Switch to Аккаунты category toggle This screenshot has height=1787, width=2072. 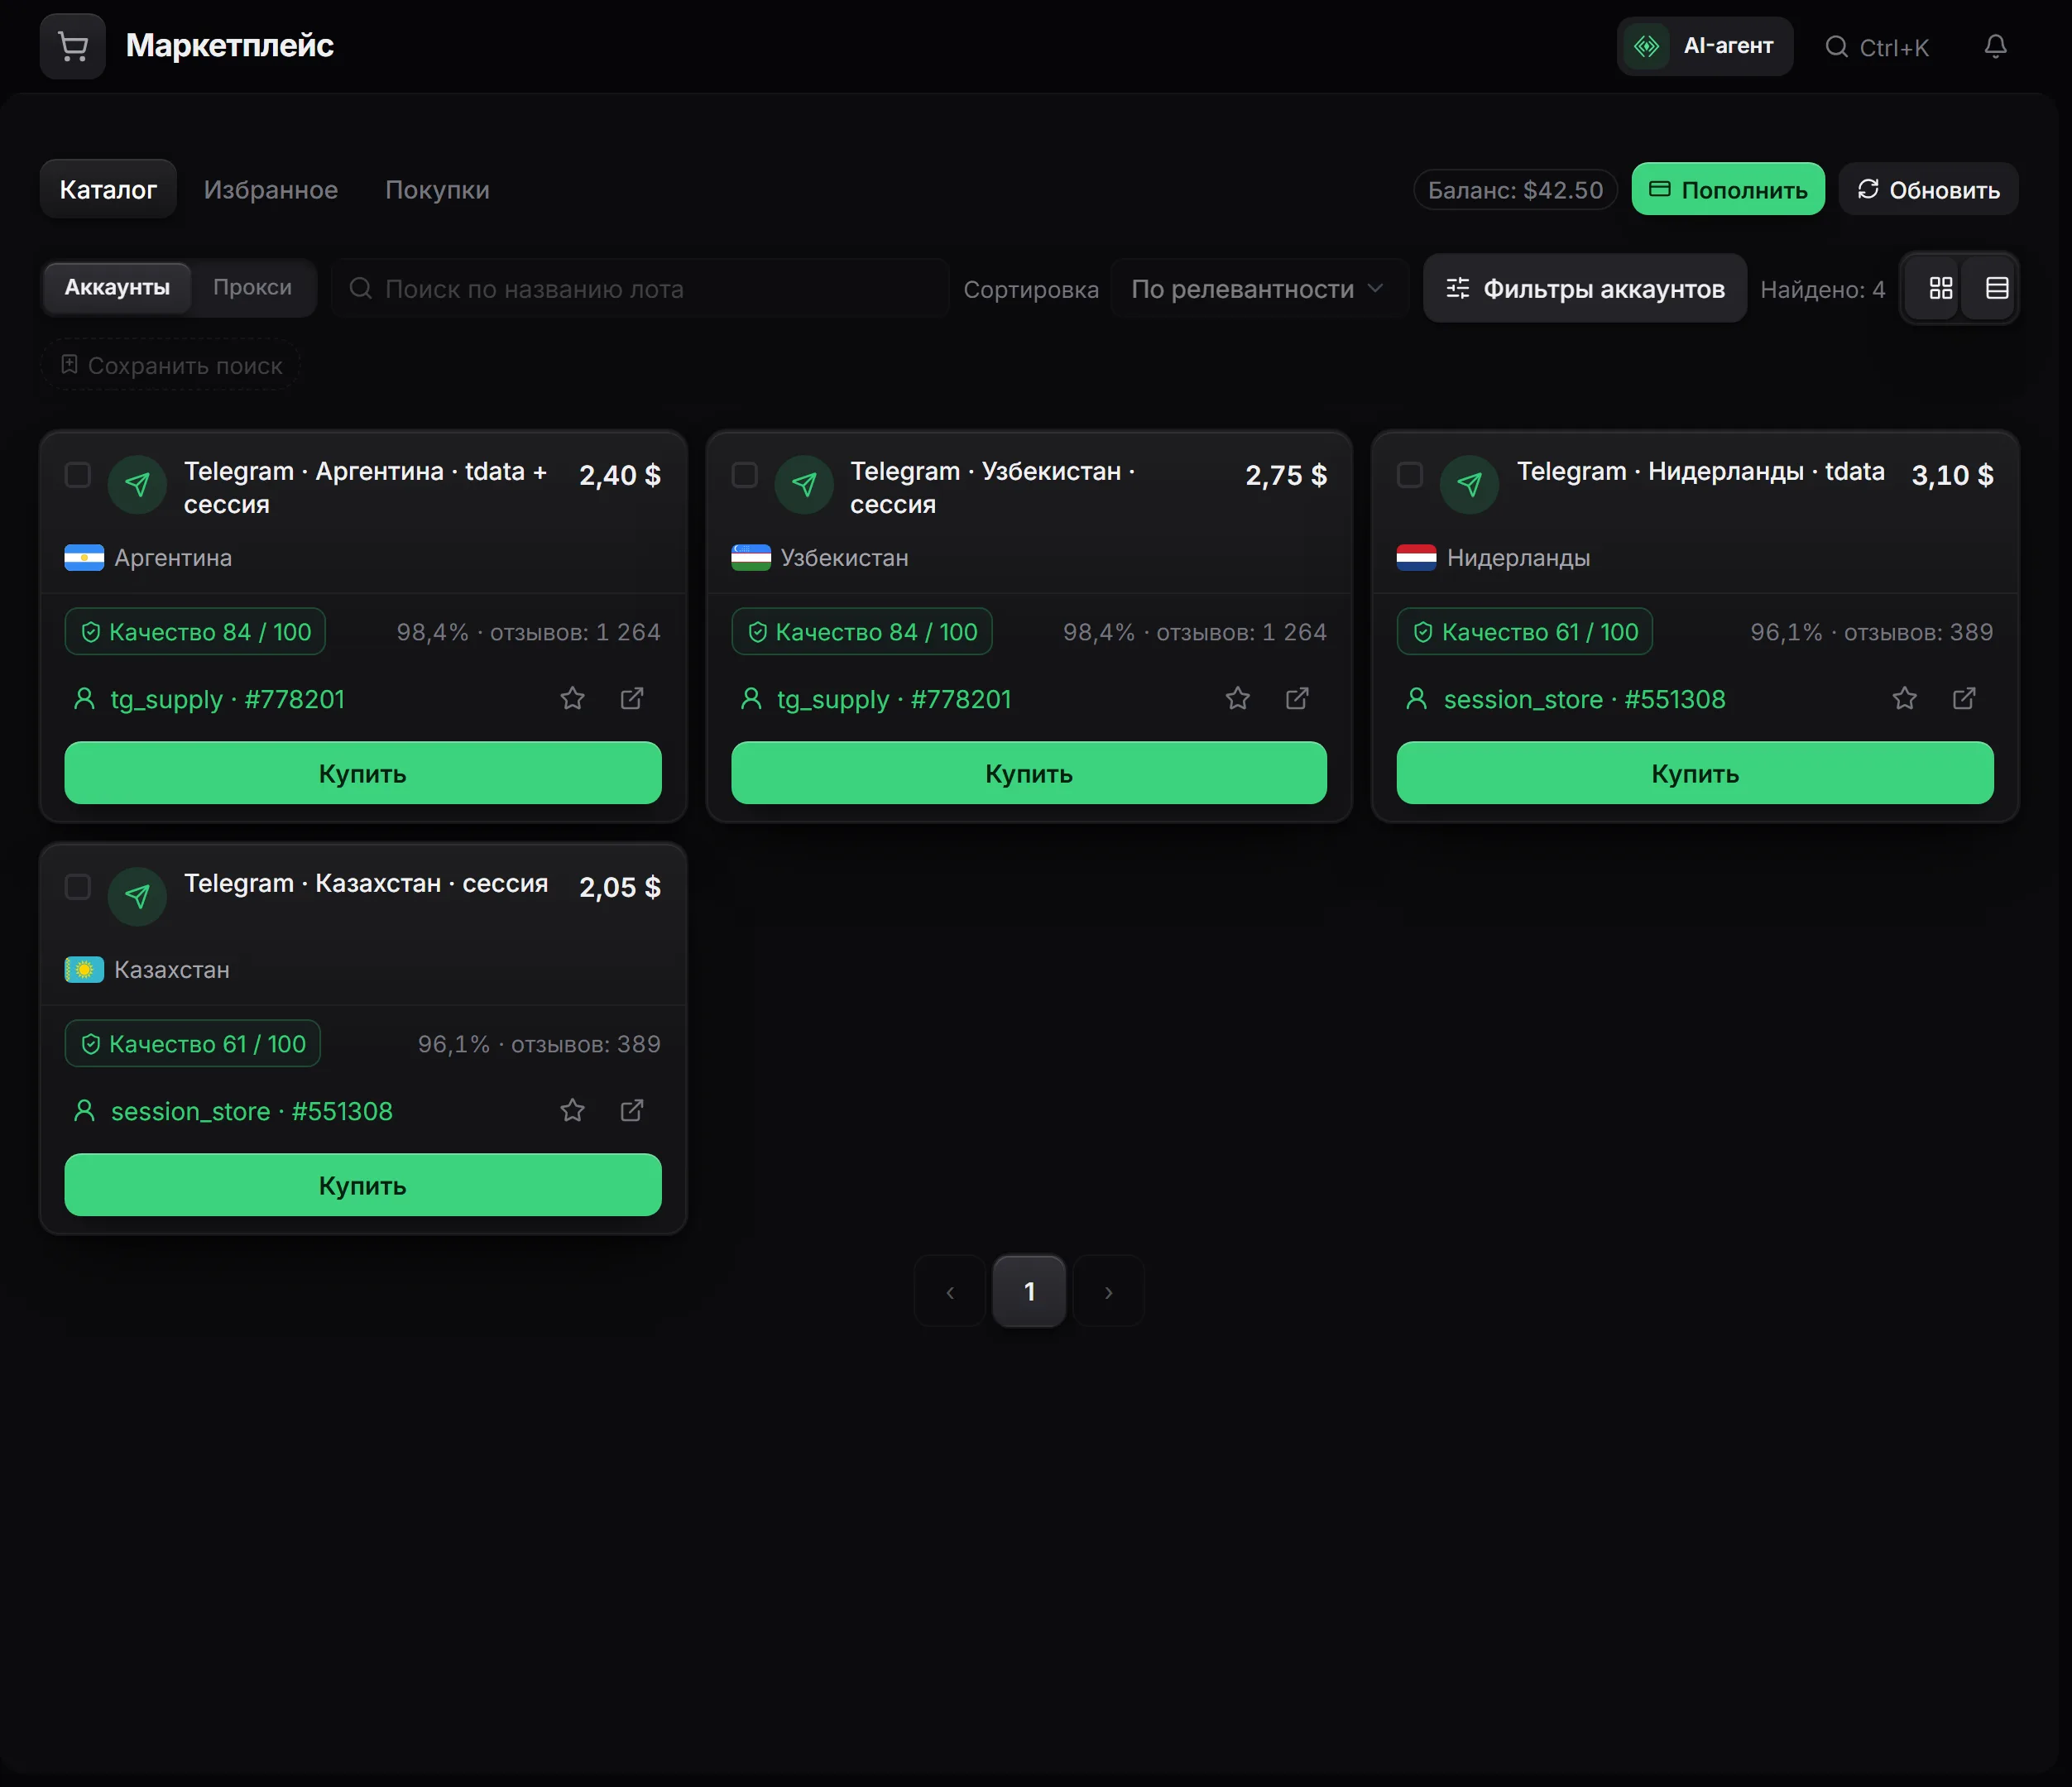coord(117,288)
